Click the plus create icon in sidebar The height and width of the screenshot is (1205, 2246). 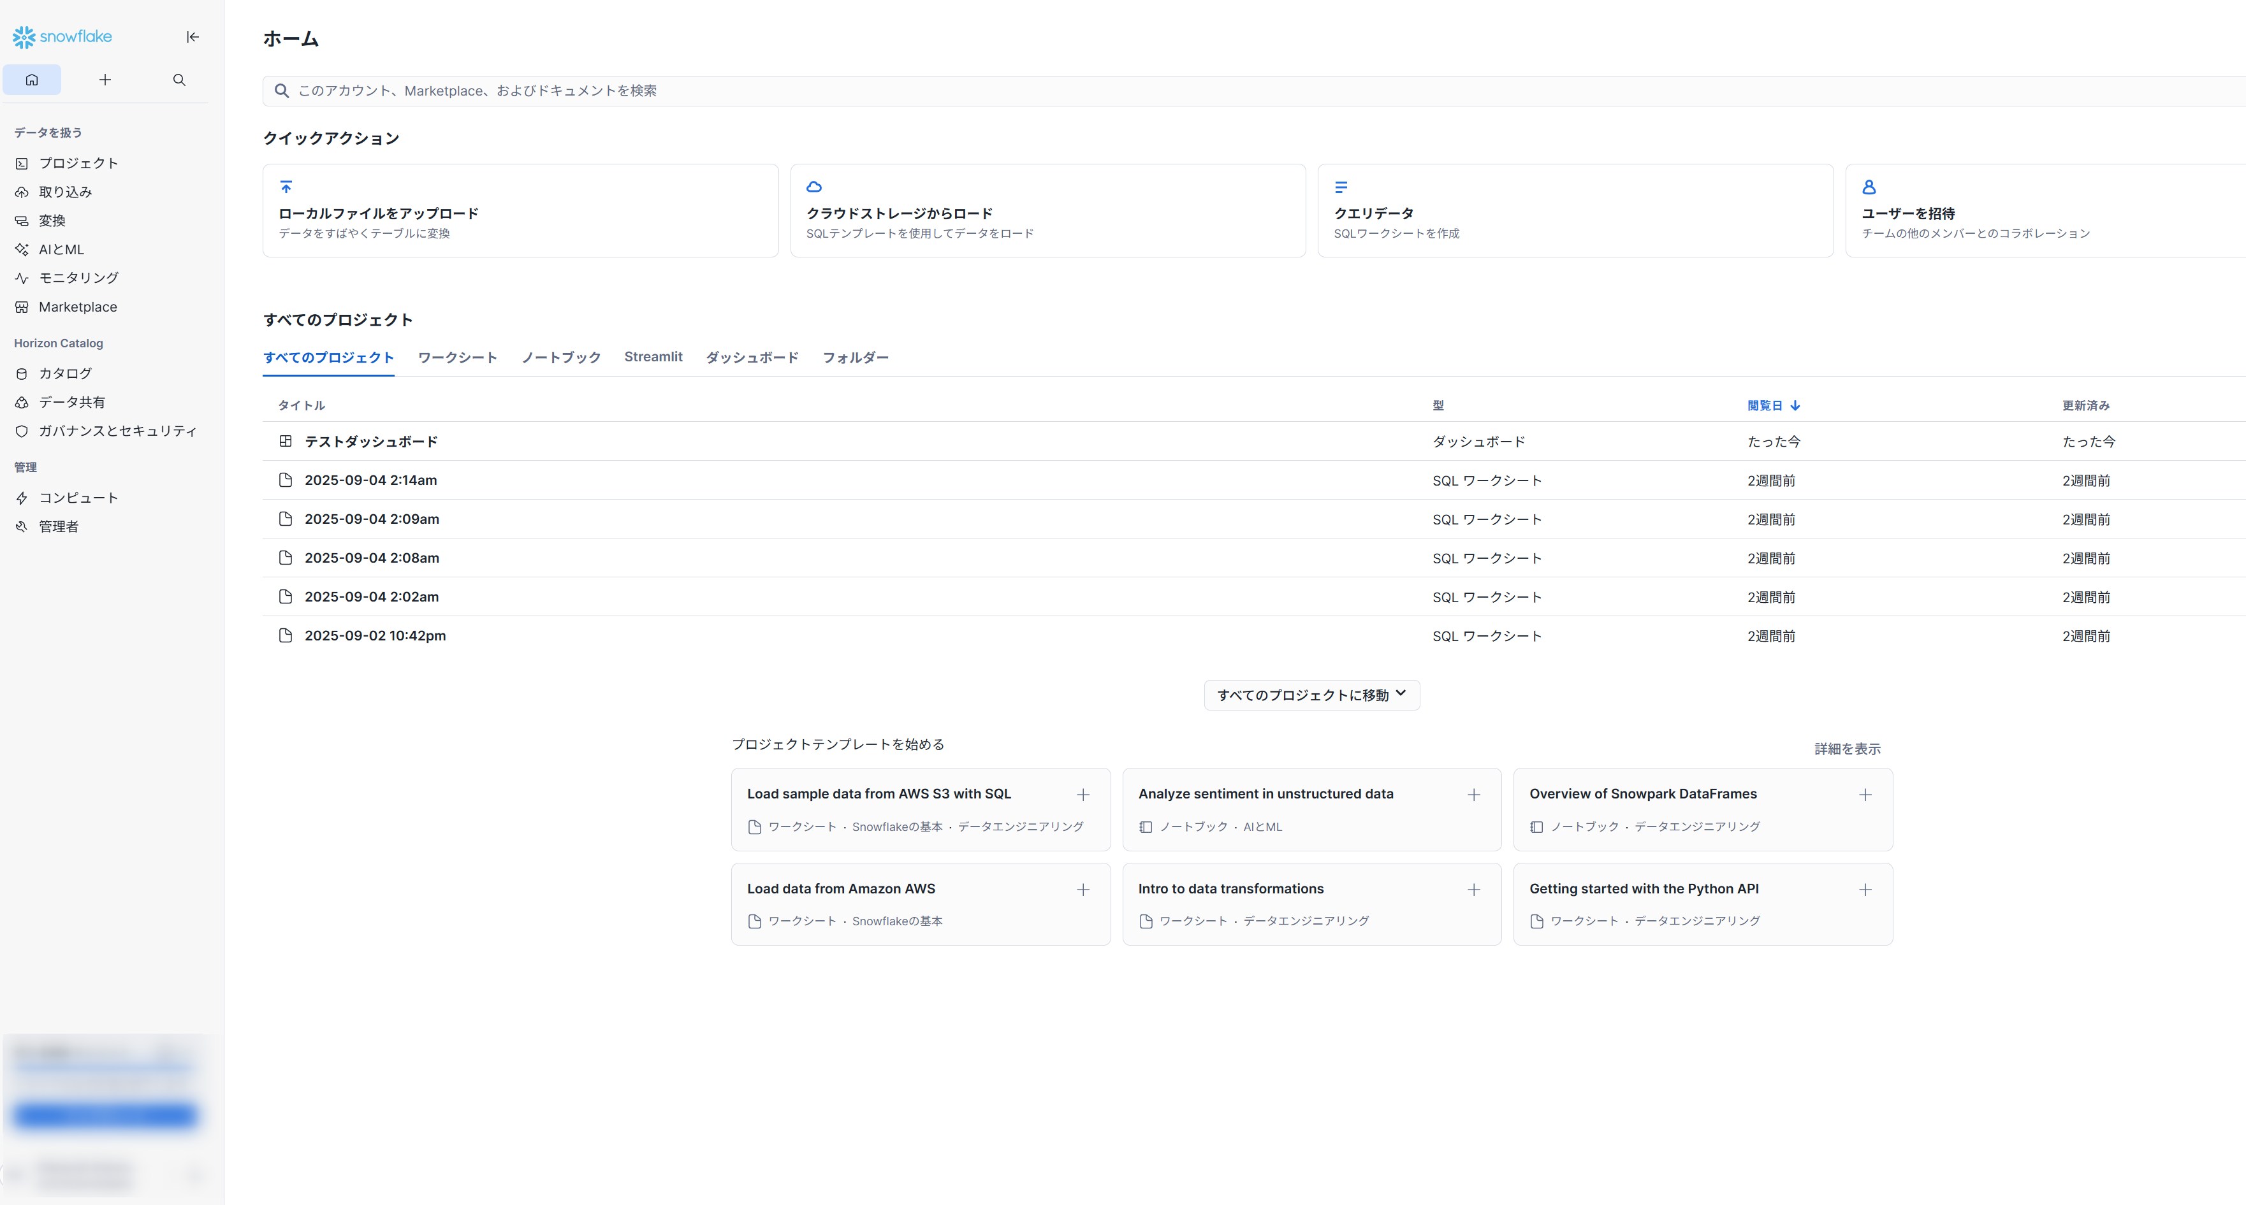tap(105, 80)
